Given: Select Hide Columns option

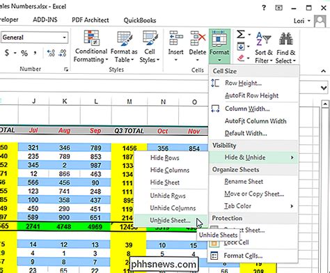Looking at the screenshot, I should click(x=170, y=170).
